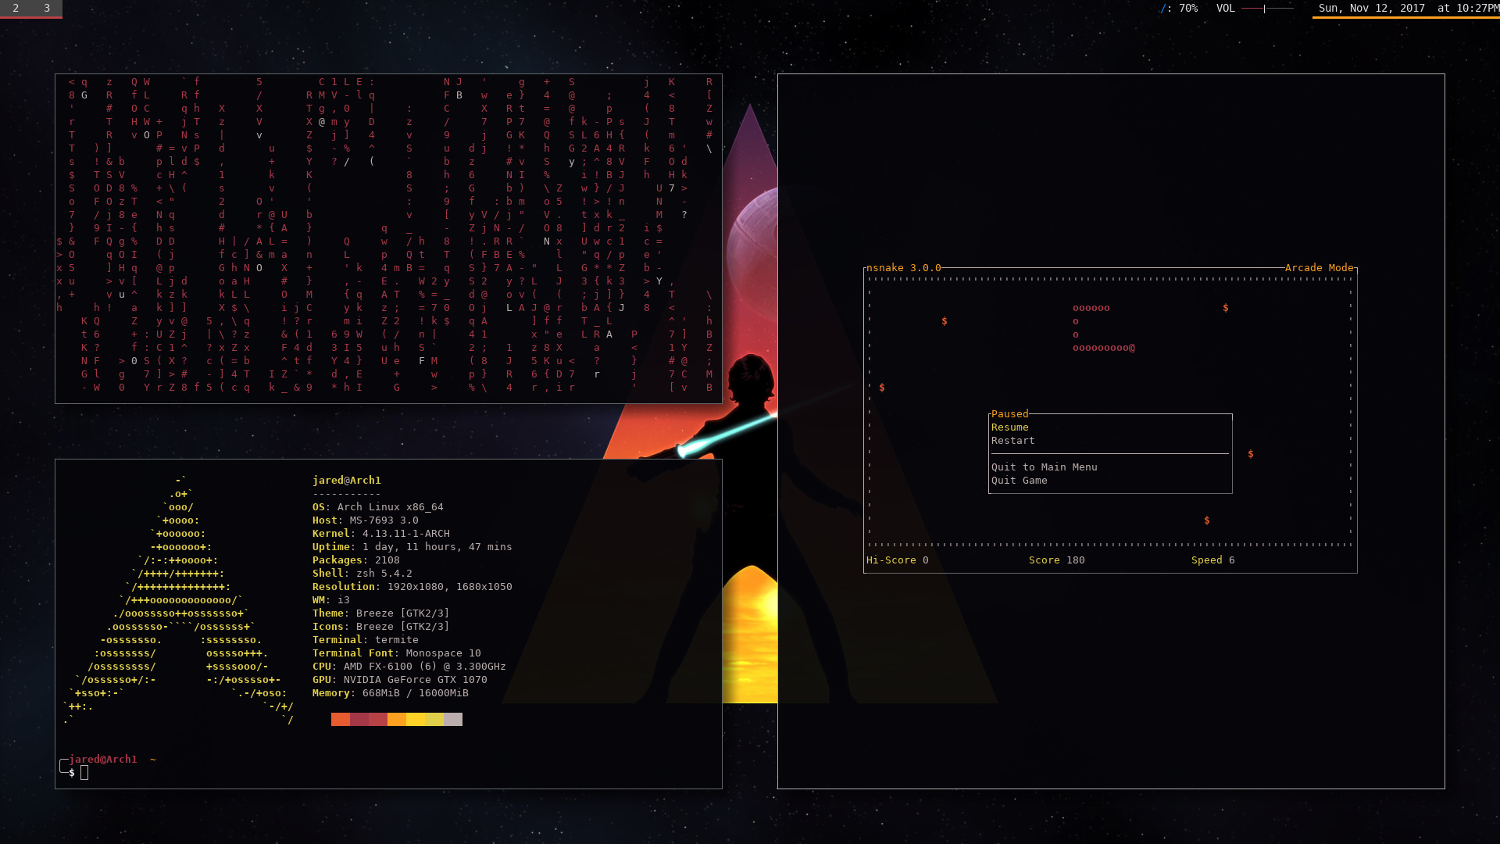
Task: Click the first orange-red neofetch color block
Action: tap(341, 719)
